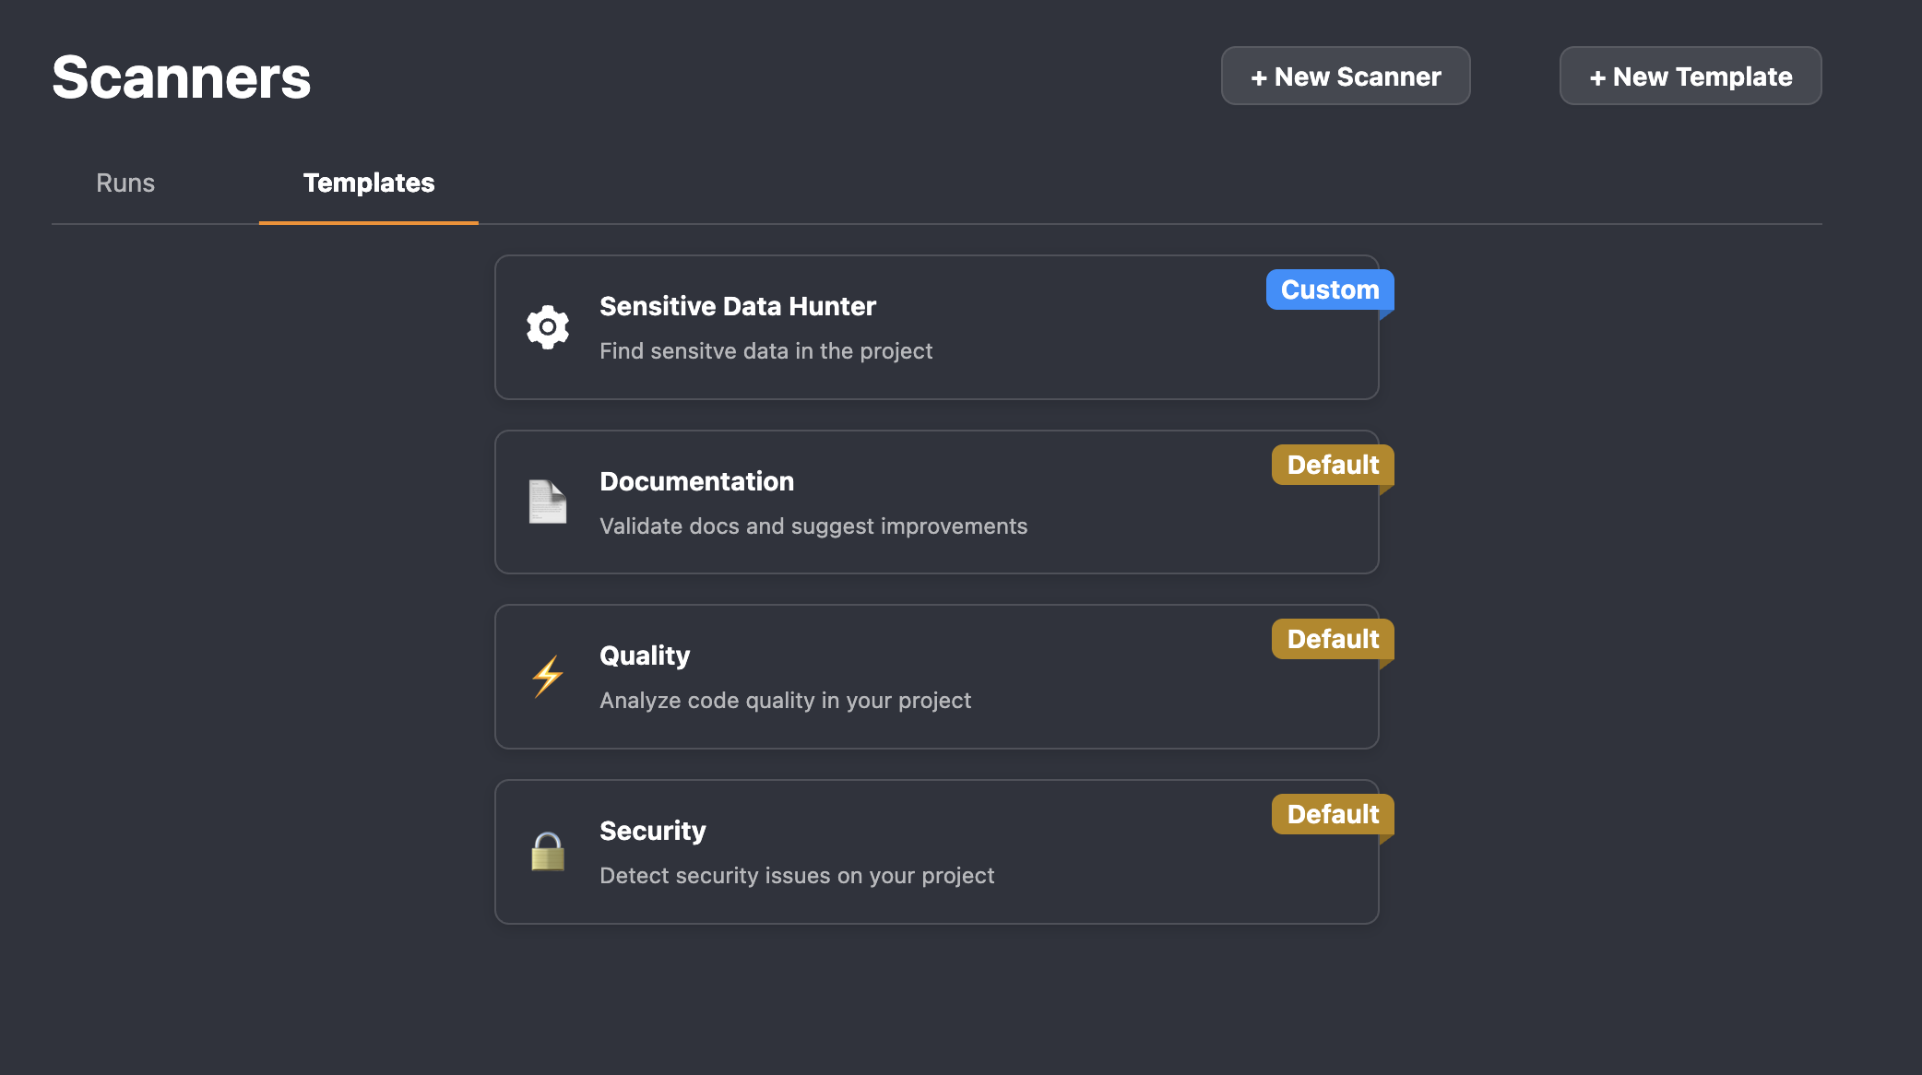Select the Templates tab
The height and width of the screenshot is (1075, 1922).
click(369, 183)
